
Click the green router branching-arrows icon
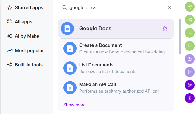pyautogui.click(x=190, y=20)
